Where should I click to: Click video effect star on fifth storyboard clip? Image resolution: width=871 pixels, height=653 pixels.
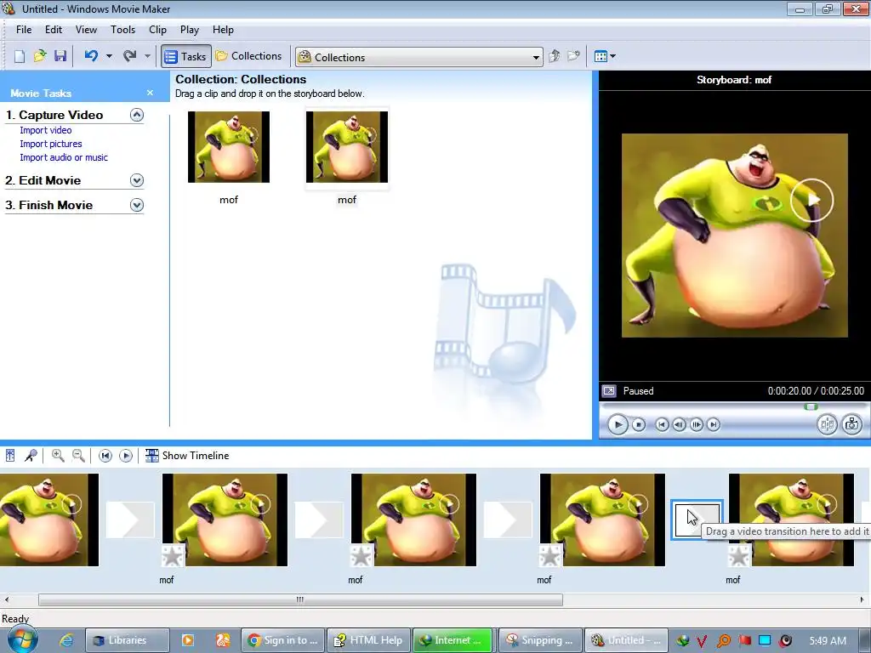(739, 555)
